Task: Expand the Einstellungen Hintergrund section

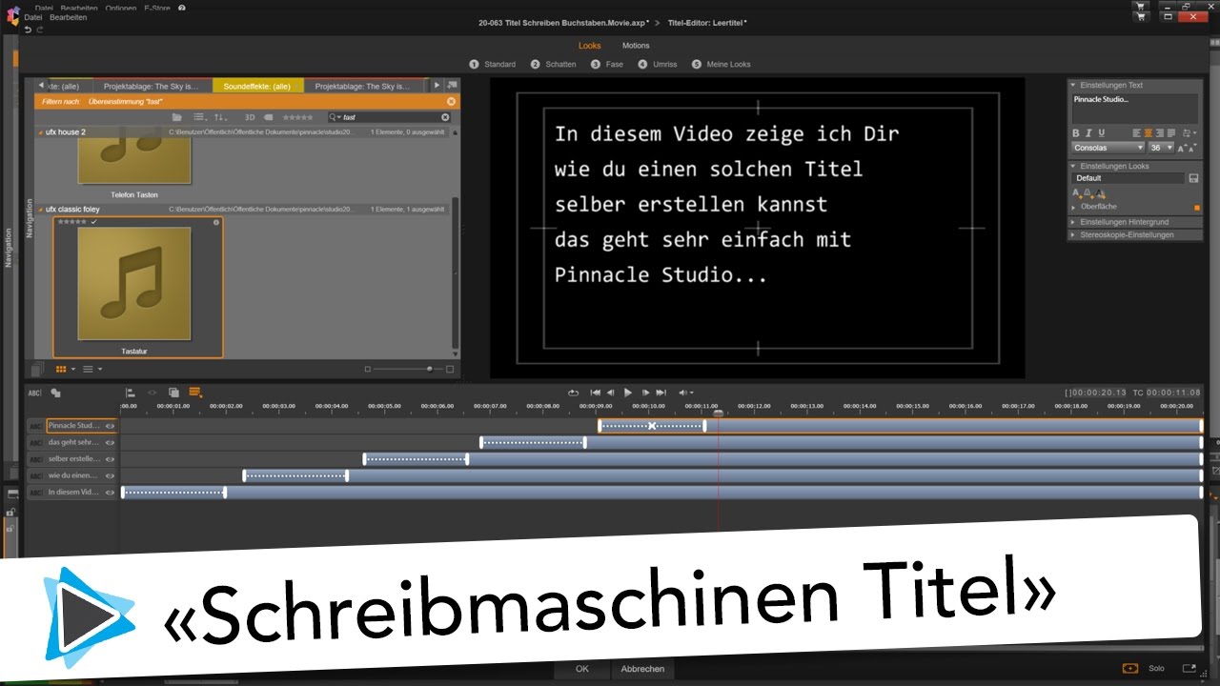Action: click(x=1073, y=222)
